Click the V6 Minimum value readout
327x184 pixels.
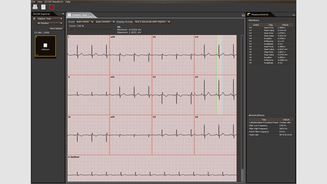pyautogui.click(x=129, y=30)
